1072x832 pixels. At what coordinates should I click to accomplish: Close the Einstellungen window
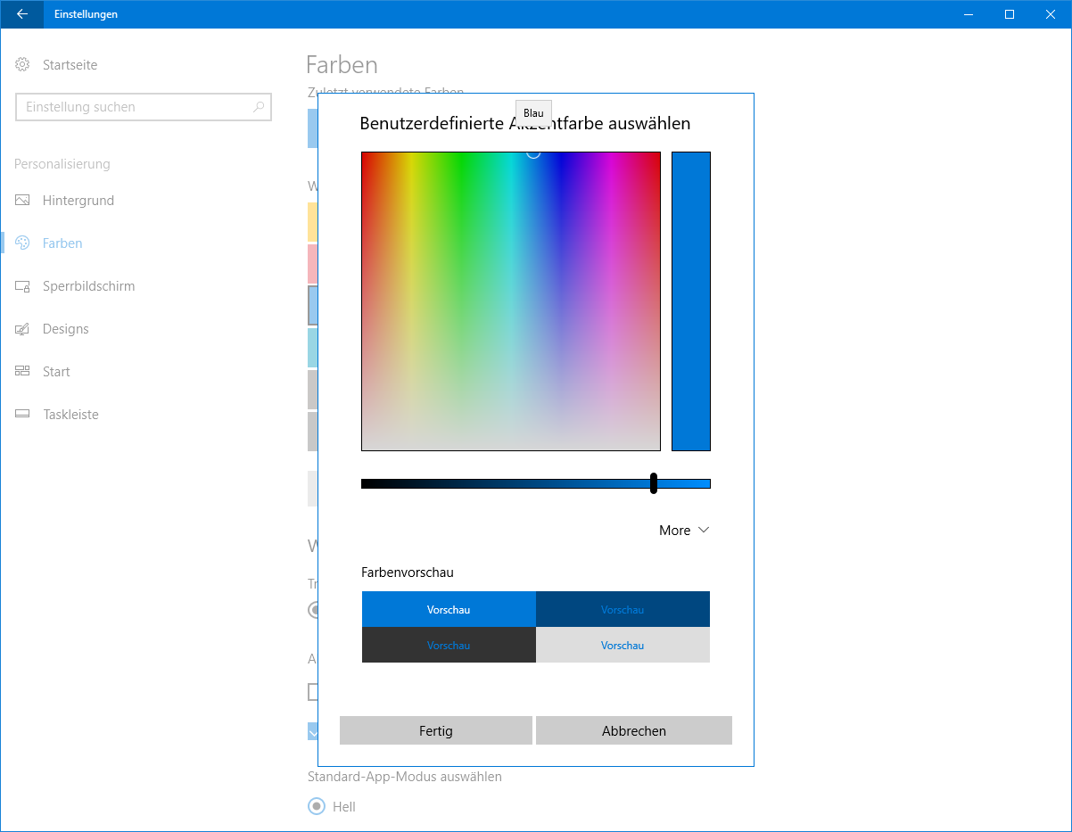pyautogui.click(x=1051, y=14)
